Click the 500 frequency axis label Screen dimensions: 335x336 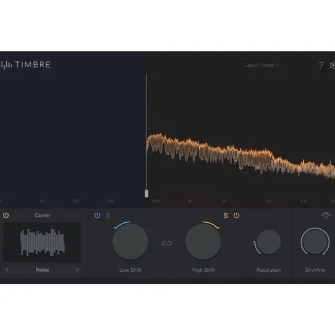click(156, 201)
